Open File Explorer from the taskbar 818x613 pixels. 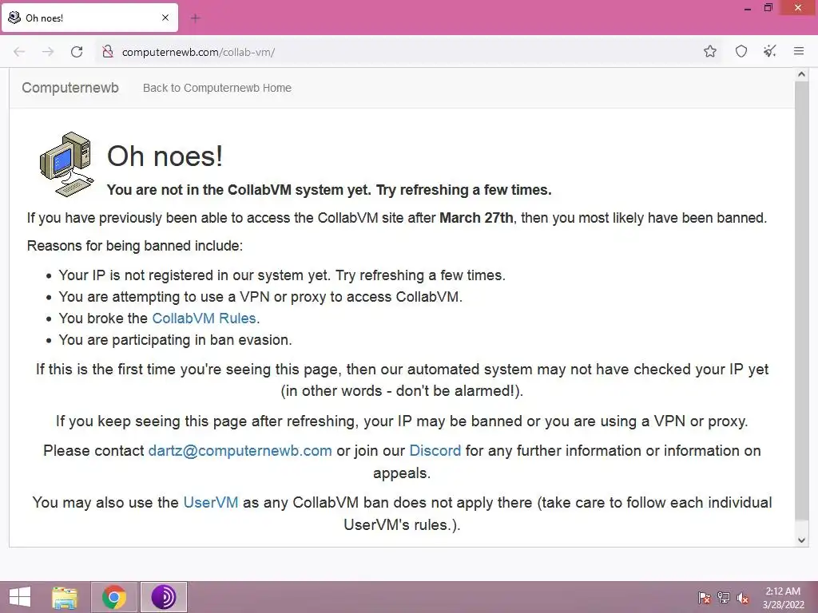[65, 597]
